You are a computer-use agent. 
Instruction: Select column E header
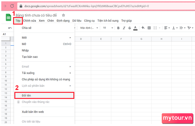click(x=101, y=39)
